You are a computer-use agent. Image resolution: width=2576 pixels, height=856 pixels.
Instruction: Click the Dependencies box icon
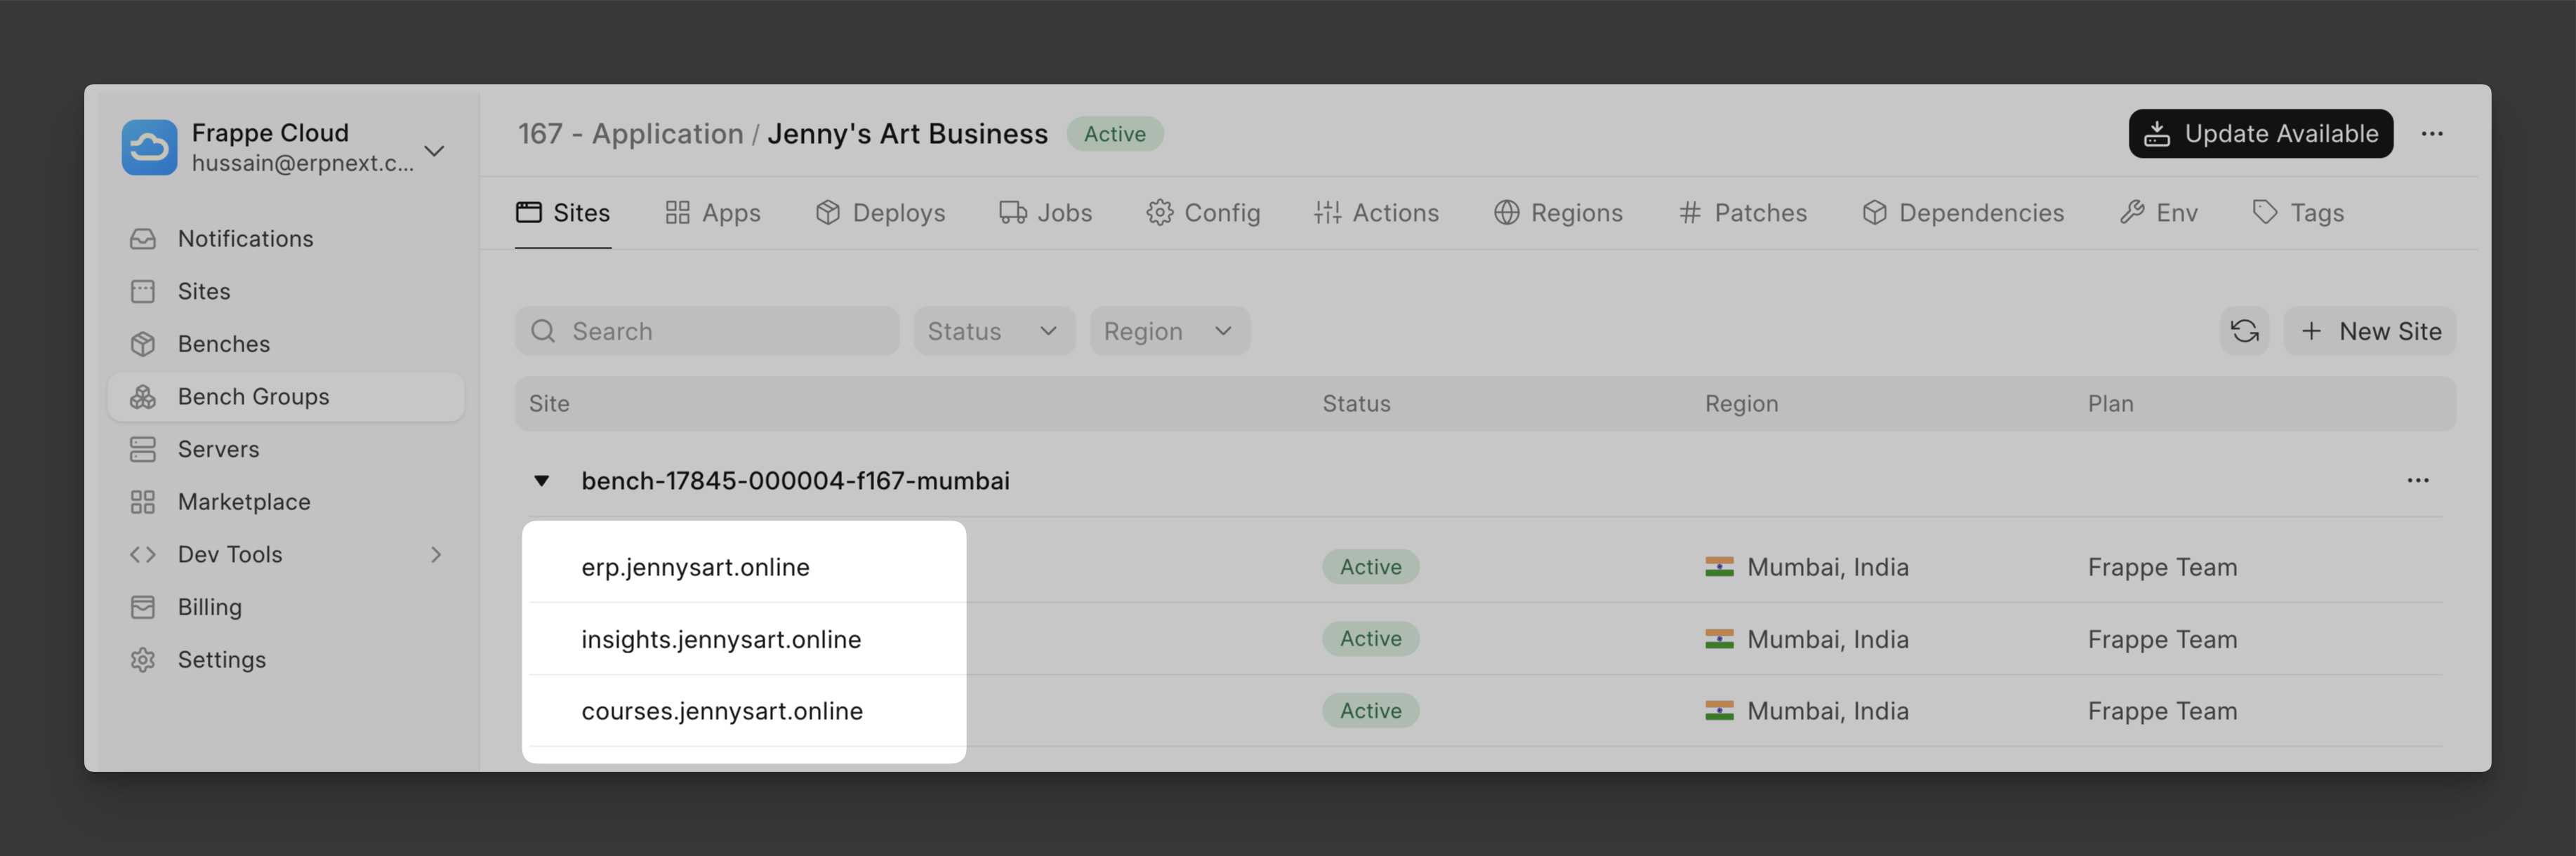click(x=1874, y=213)
